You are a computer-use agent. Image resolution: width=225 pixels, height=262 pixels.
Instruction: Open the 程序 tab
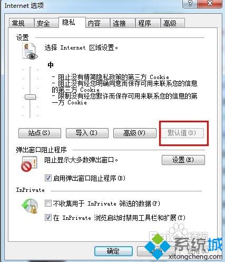point(148,23)
